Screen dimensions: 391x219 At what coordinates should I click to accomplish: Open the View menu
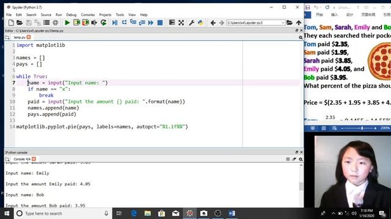click(132, 15)
